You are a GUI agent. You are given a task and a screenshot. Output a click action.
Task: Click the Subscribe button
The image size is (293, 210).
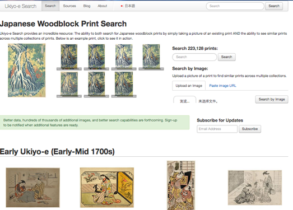pyautogui.click(x=250, y=129)
